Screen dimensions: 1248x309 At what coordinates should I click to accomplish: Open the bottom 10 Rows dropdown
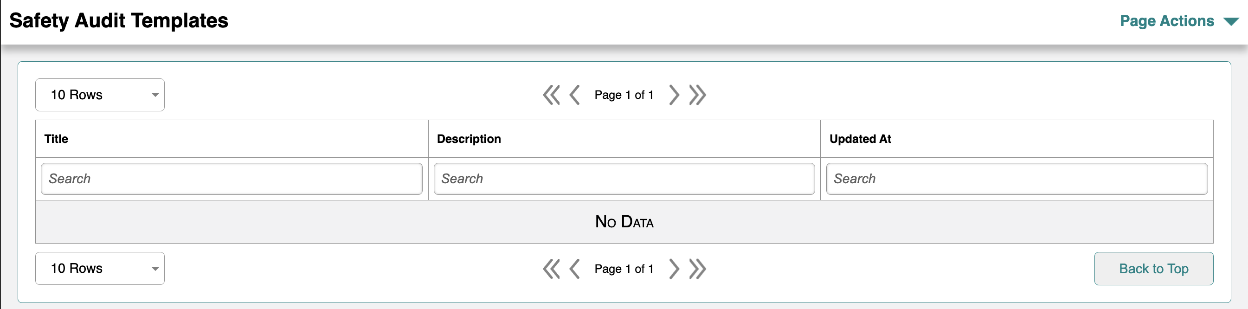point(100,268)
